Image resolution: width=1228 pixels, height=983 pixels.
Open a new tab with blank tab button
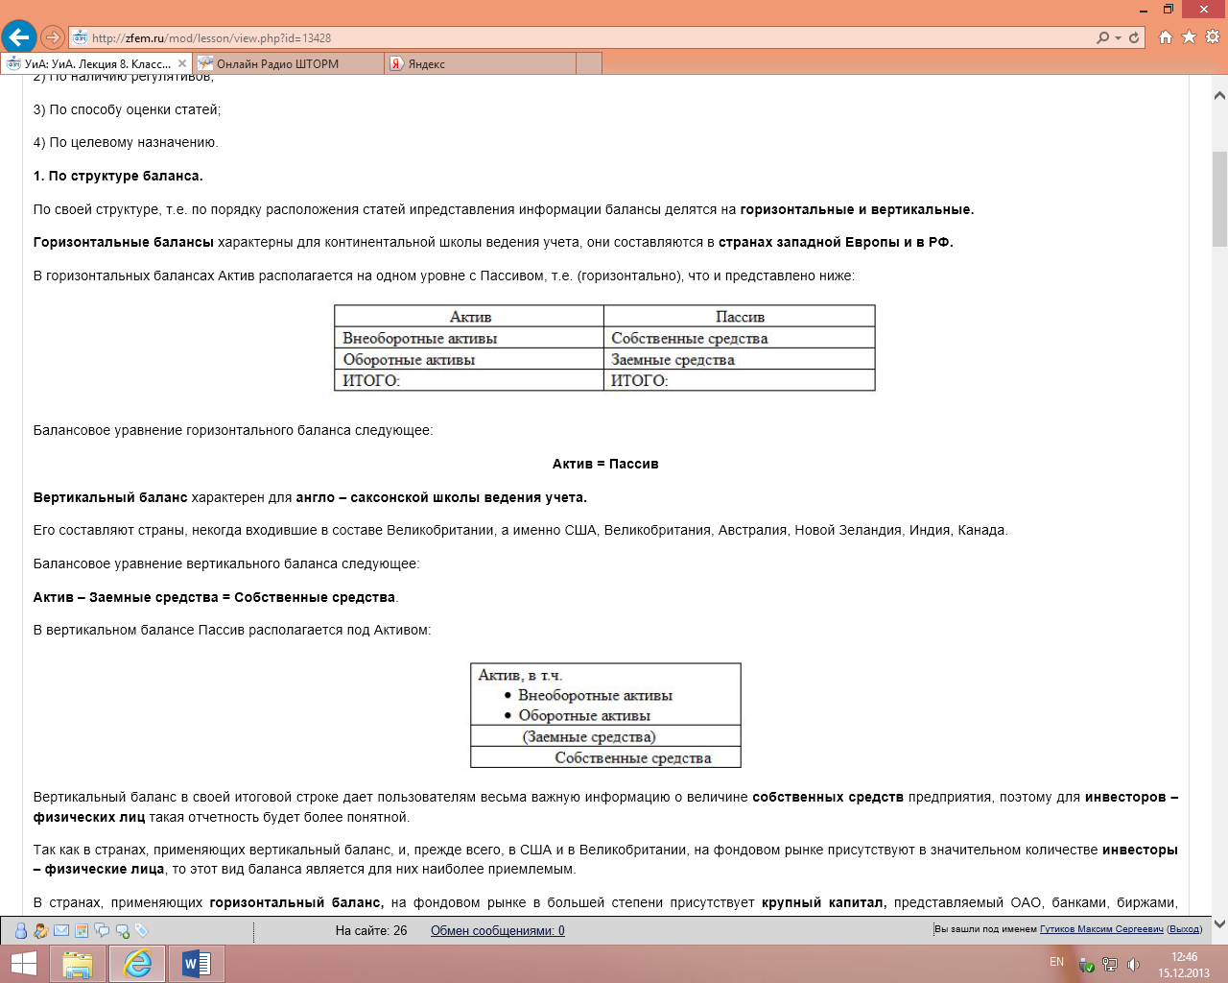click(x=589, y=63)
